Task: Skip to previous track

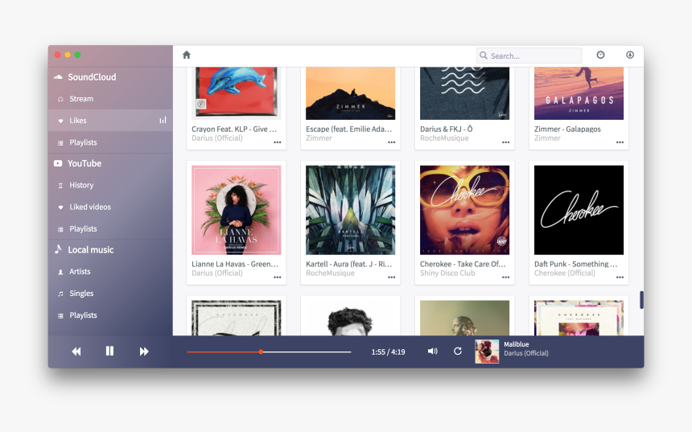Action: 76,352
